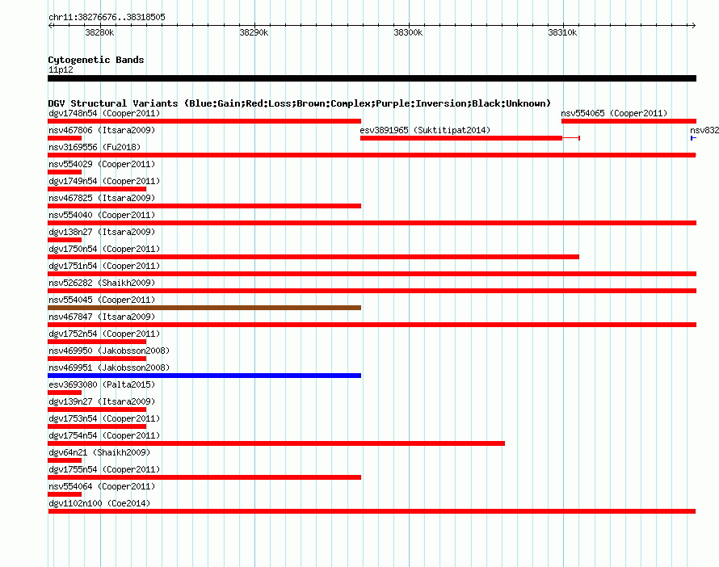Open nsv3169556 (Fu2018) variant label
Viewport: 719px width, 567px height.
[x=95, y=147]
